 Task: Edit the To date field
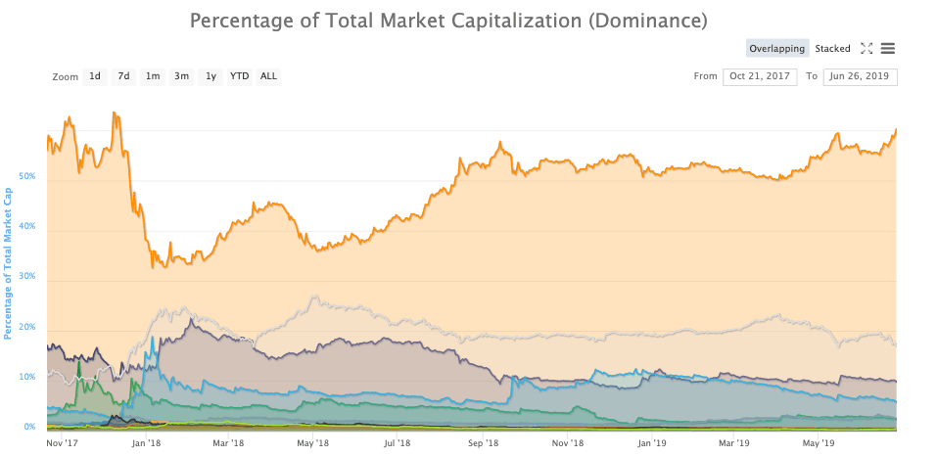[x=860, y=76]
